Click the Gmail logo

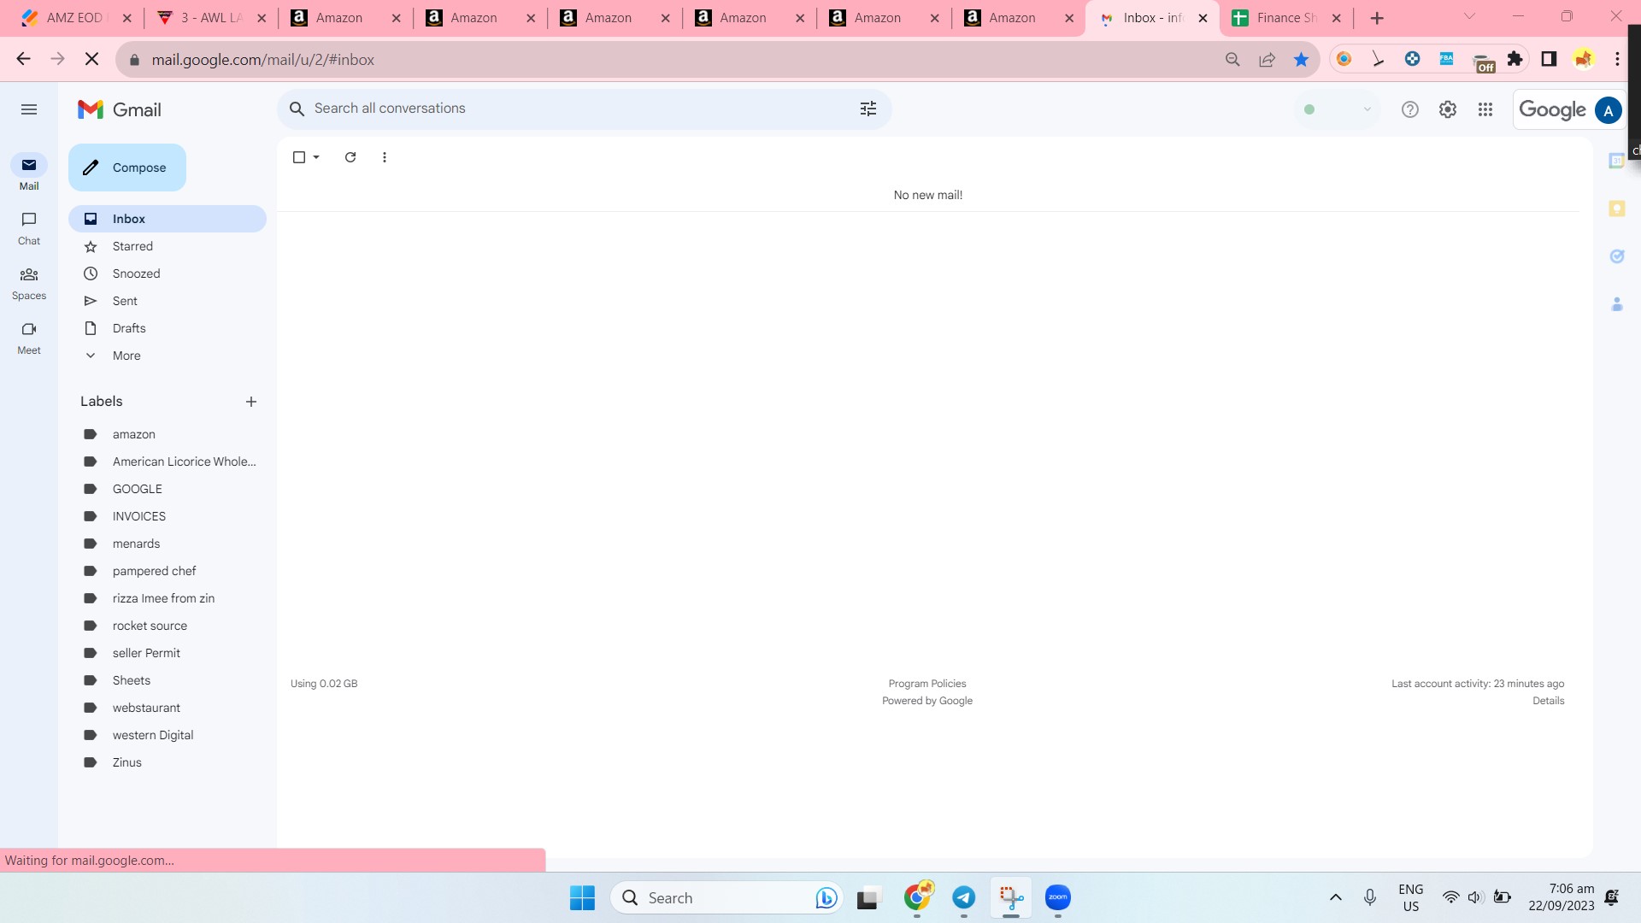point(120,109)
